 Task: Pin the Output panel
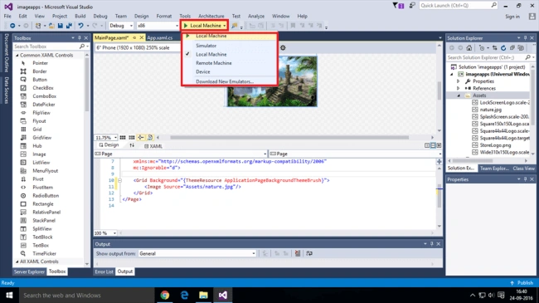[432, 244]
